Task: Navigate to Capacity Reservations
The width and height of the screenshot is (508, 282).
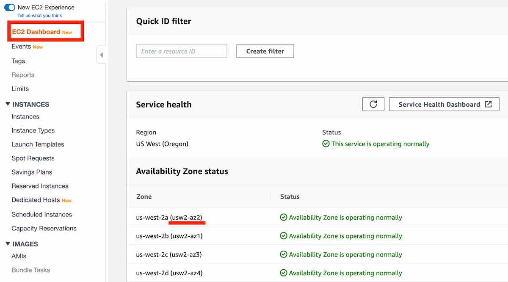Action: 44,228
